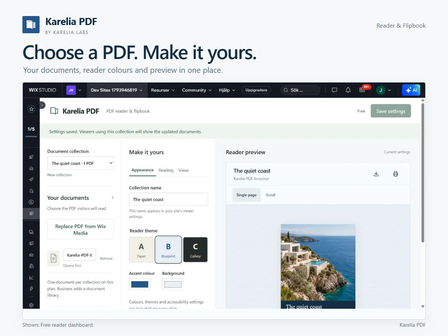Expand the JV workspace chevron
Viewport: 448px width, 336px height.
point(80,90)
